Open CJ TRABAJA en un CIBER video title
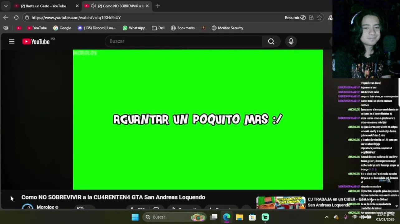 [x=336, y=202]
